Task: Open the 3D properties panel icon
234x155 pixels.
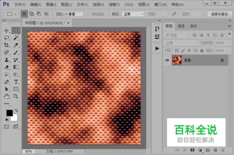Action: tap(157, 36)
